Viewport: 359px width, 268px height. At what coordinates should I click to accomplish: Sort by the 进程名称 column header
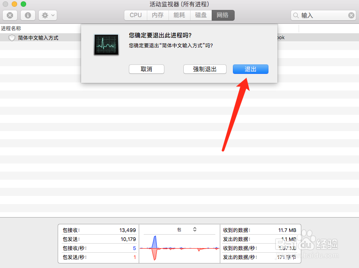11,28
